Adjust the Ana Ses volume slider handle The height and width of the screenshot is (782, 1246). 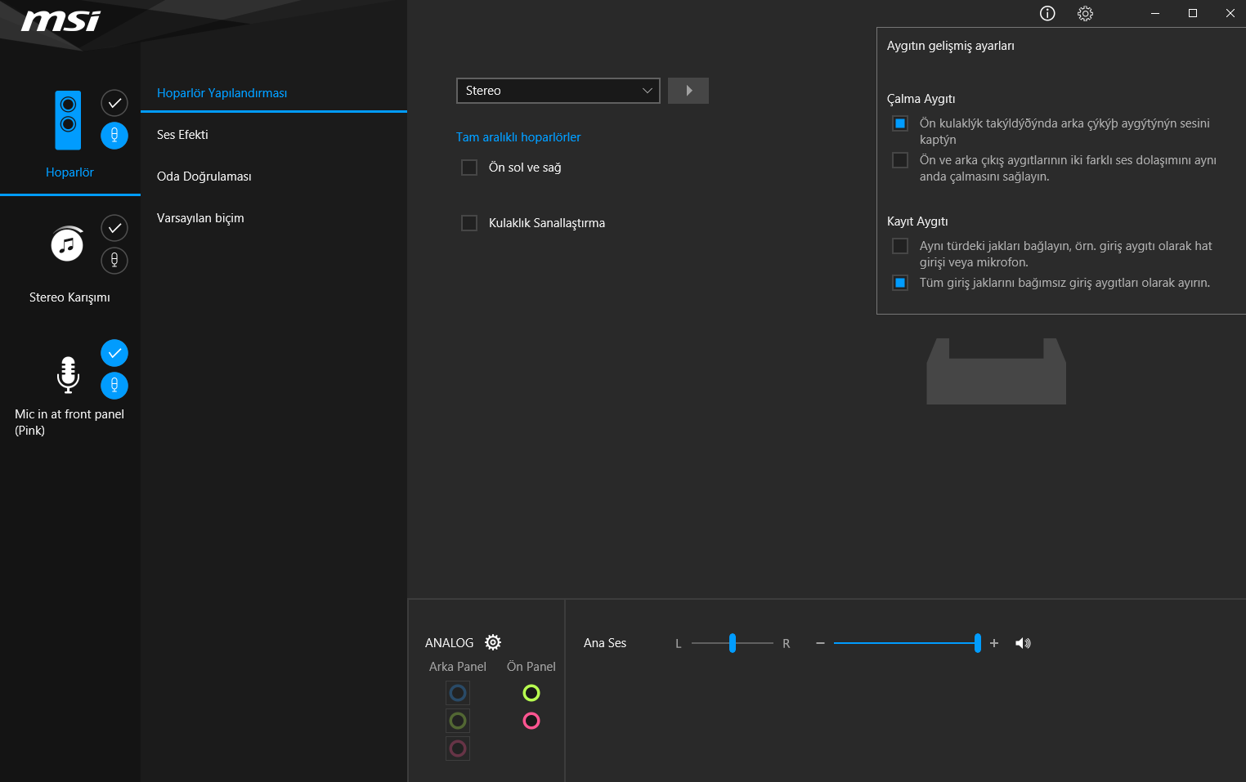point(978,643)
